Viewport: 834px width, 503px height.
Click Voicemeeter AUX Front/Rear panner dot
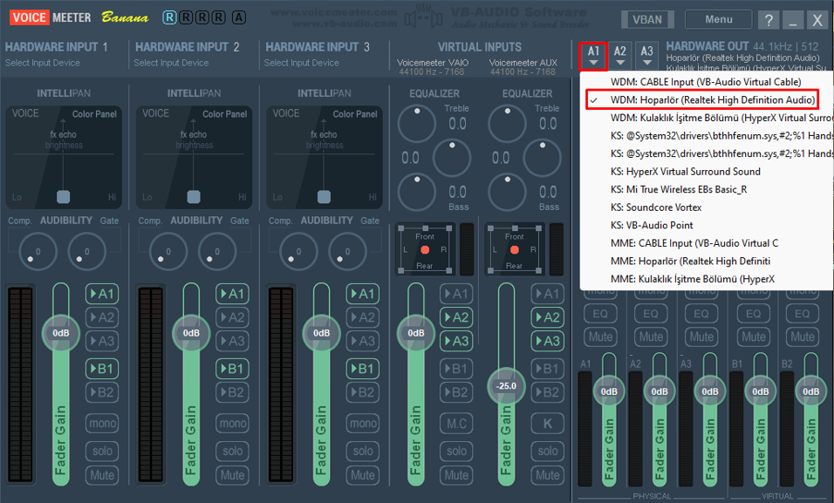pyautogui.click(x=515, y=250)
